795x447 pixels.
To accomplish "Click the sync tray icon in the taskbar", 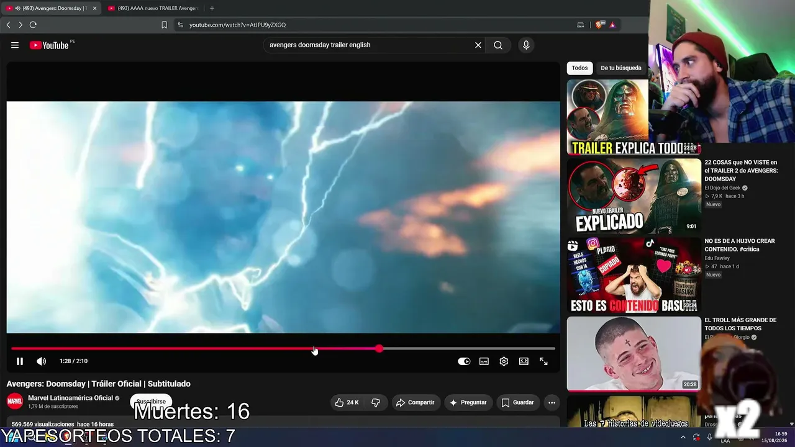I will 696,437.
